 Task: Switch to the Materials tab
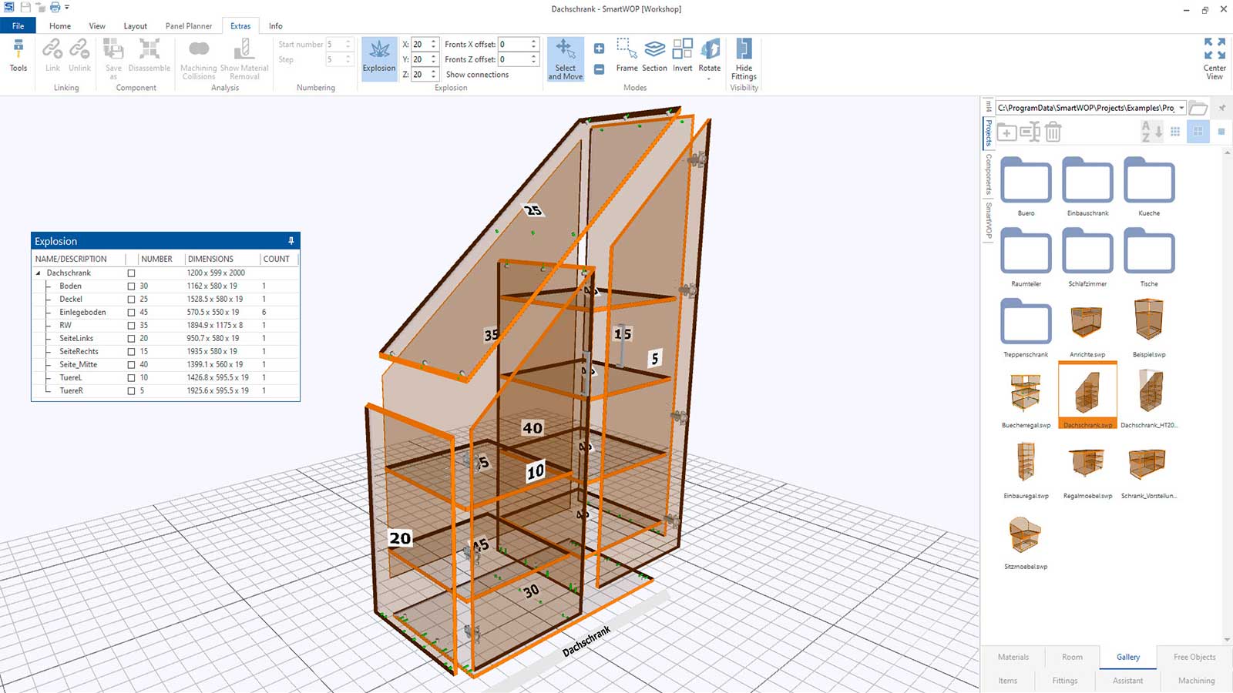1013,657
